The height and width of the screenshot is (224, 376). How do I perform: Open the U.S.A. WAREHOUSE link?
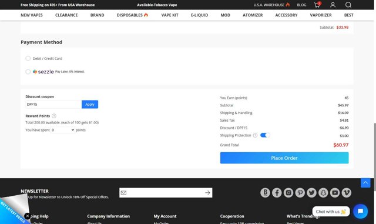pos(271,5)
